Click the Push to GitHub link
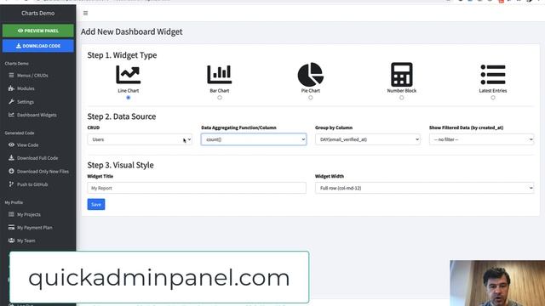Image resolution: width=545 pixels, height=306 pixels. (32, 184)
